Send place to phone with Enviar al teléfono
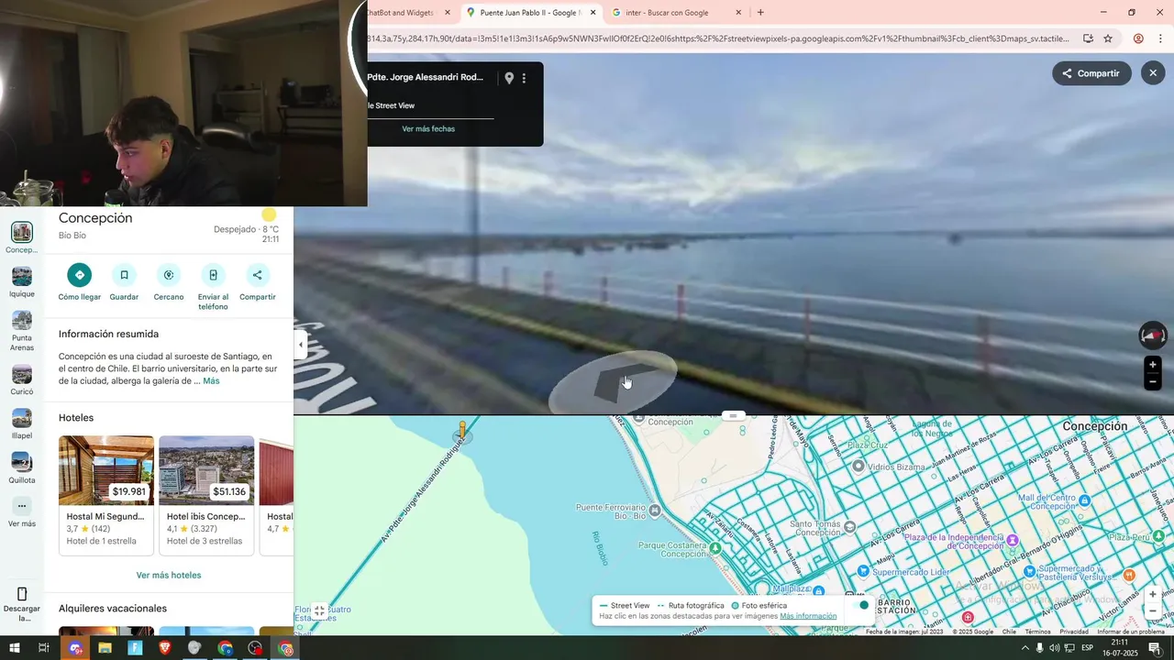The width and height of the screenshot is (1174, 660). pos(213,275)
